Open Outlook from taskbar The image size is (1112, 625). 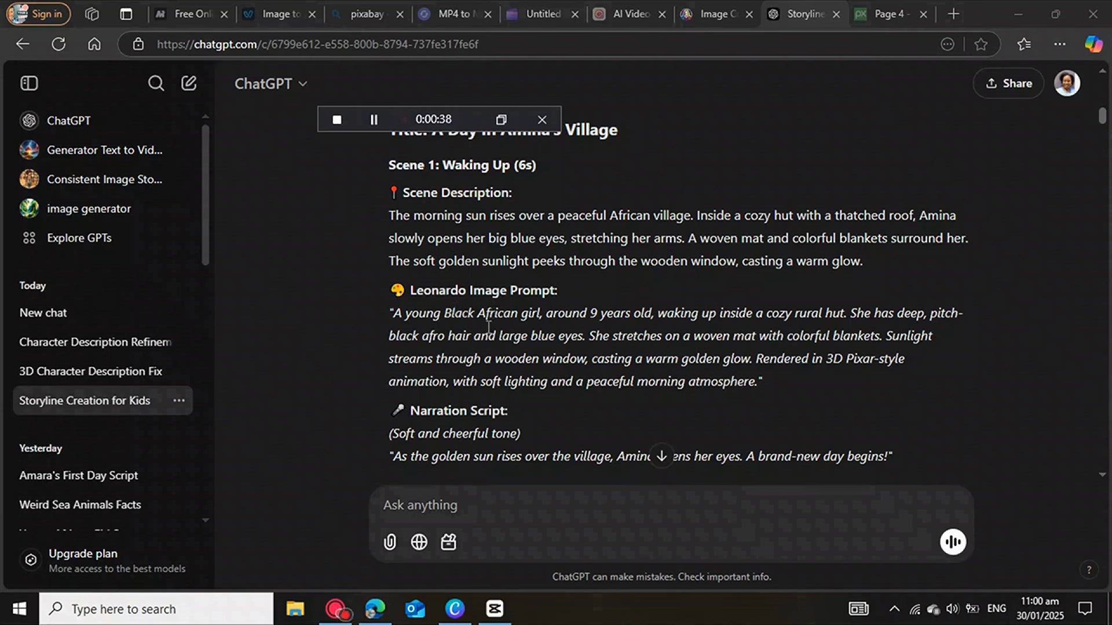[x=415, y=609]
